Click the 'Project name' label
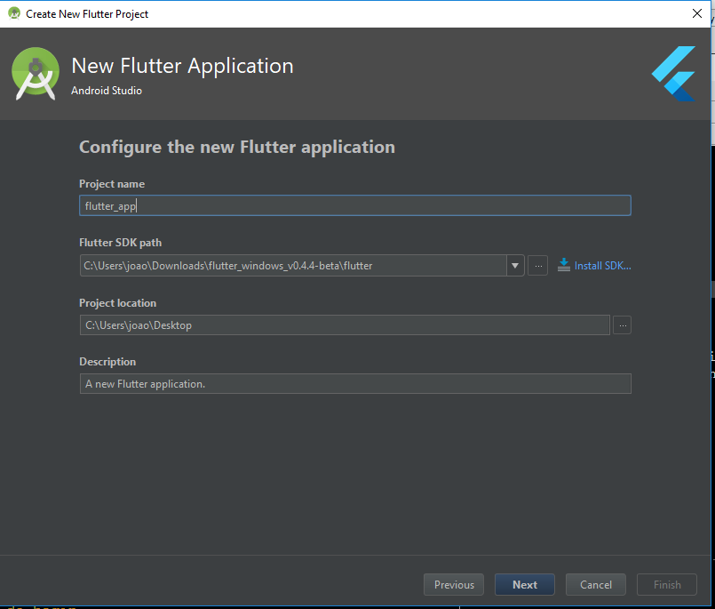 tap(112, 184)
